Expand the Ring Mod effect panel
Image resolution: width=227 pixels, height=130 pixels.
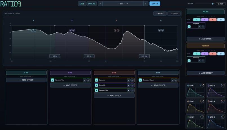[x=200, y=27]
